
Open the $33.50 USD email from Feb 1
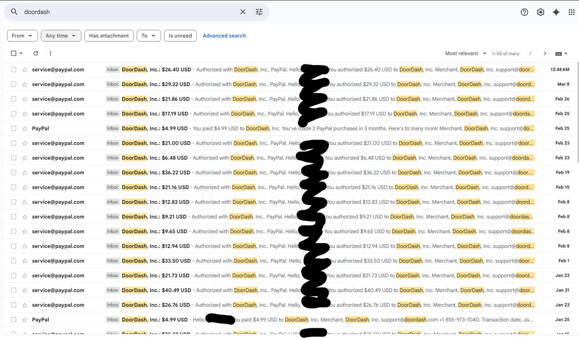click(289, 261)
